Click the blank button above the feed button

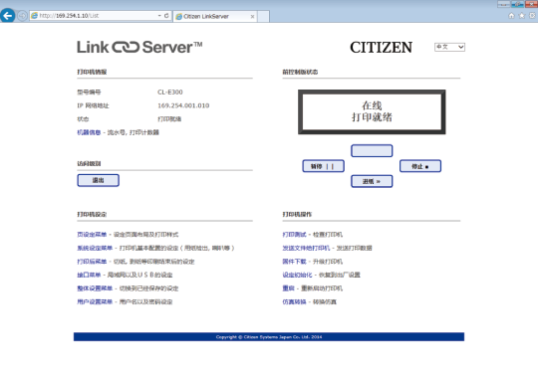pos(372,151)
